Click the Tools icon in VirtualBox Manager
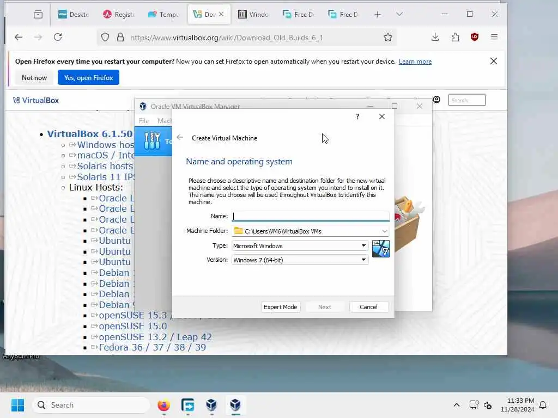The height and width of the screenshot is (418, 558). point(153,141)
